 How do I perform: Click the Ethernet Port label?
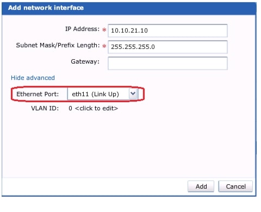pyautogui.click(x=38, y=94)
